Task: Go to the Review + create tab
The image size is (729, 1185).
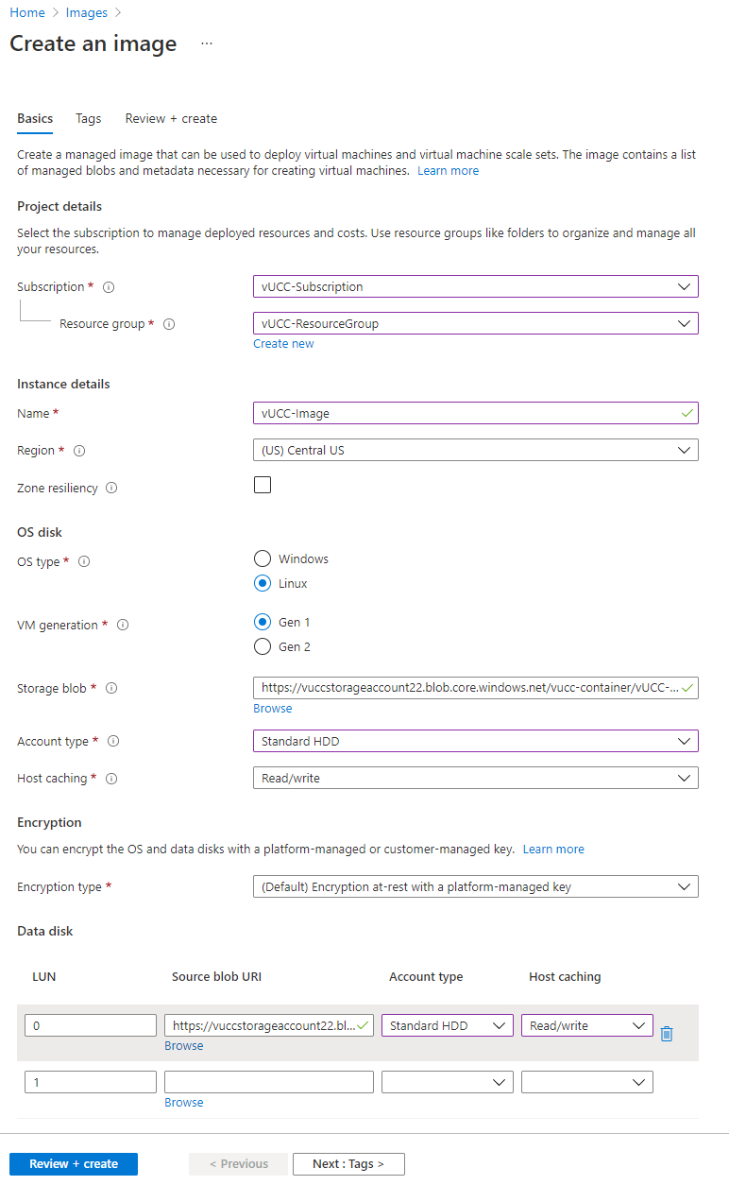Action: [x=171, y=119]
